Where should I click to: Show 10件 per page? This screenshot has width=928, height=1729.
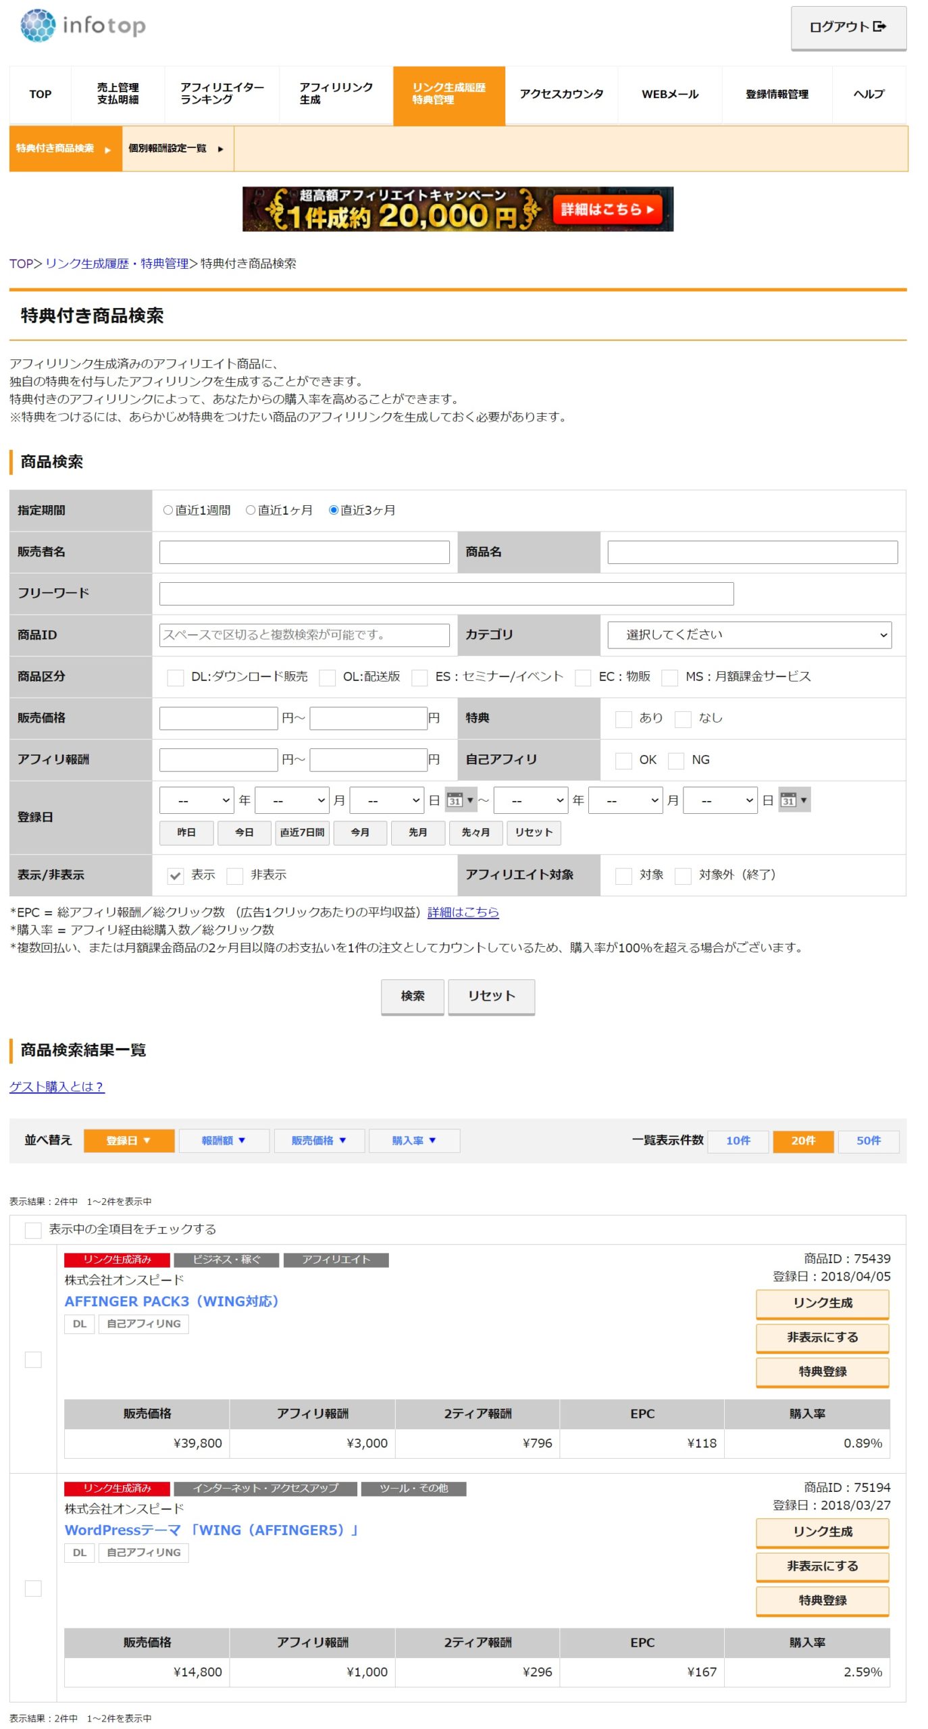[x=738, y=1141]
